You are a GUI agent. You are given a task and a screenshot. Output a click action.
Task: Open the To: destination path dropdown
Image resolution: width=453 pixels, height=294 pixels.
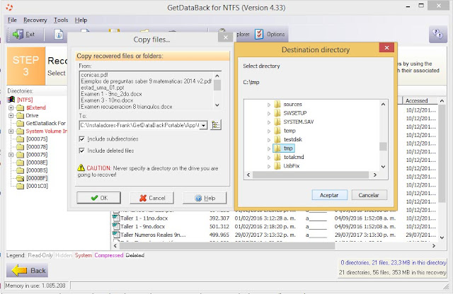click(204, 125)
